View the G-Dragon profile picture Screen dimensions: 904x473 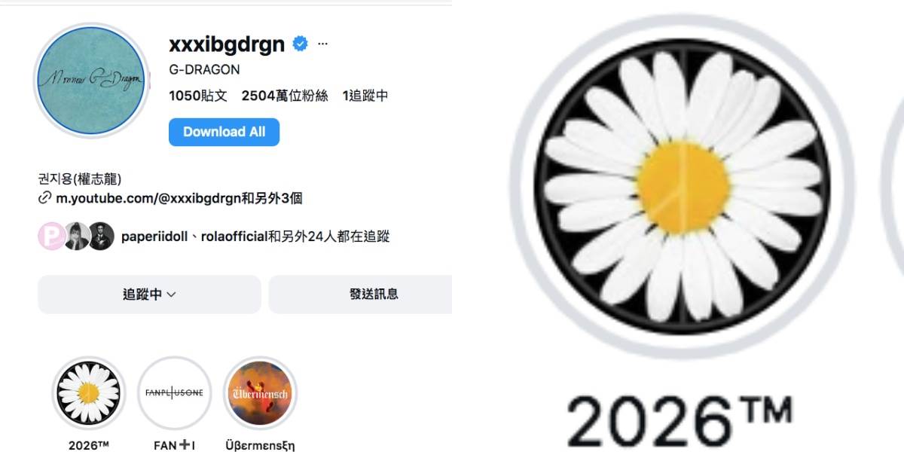pyautogui.click(x=91, y=80)
